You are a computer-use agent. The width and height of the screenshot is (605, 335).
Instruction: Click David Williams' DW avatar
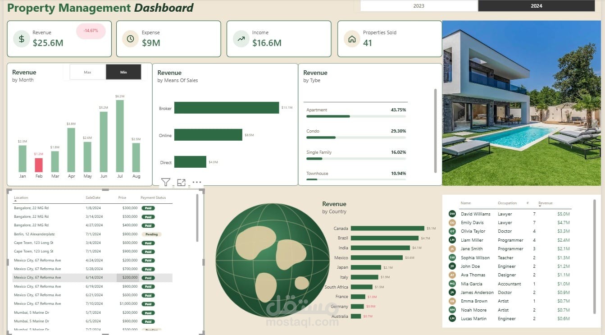click(452, 214)
